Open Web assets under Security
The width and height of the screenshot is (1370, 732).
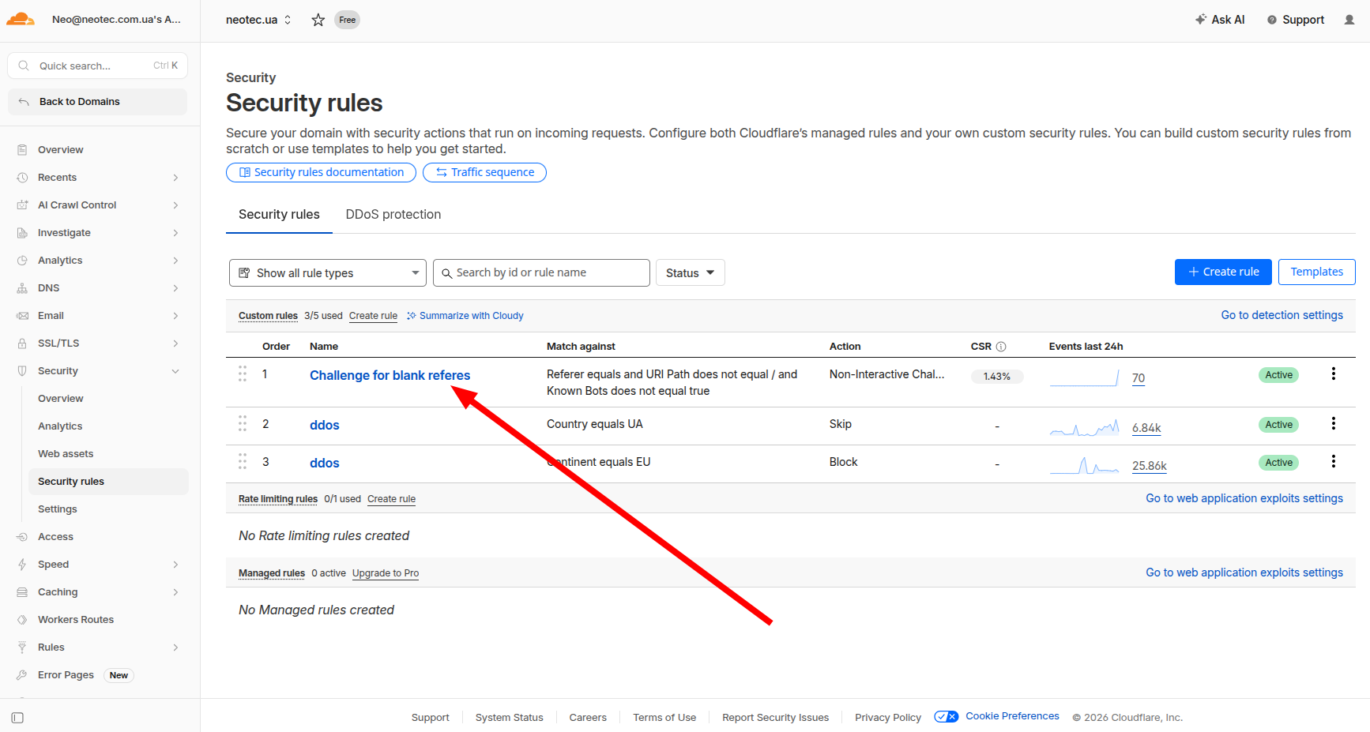(66, 454)
